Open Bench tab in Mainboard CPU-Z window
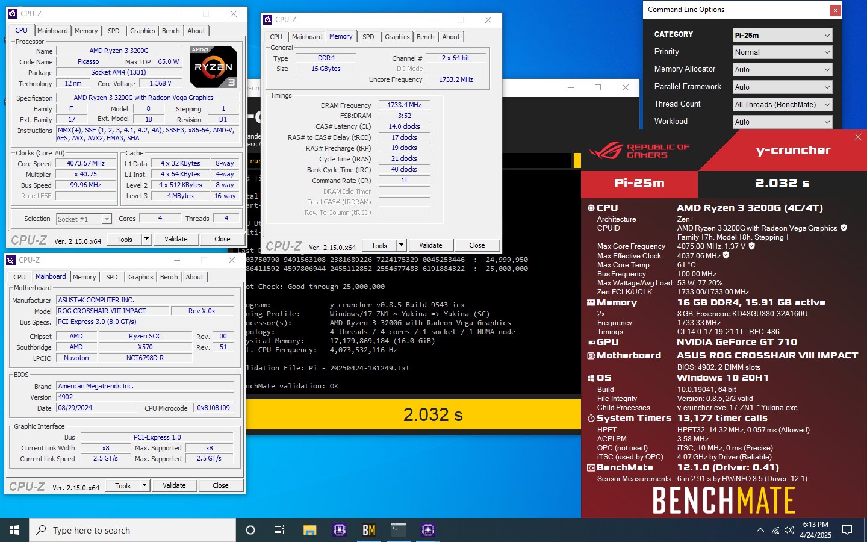Viewport: 867px width, 542px height. [169, 277]
